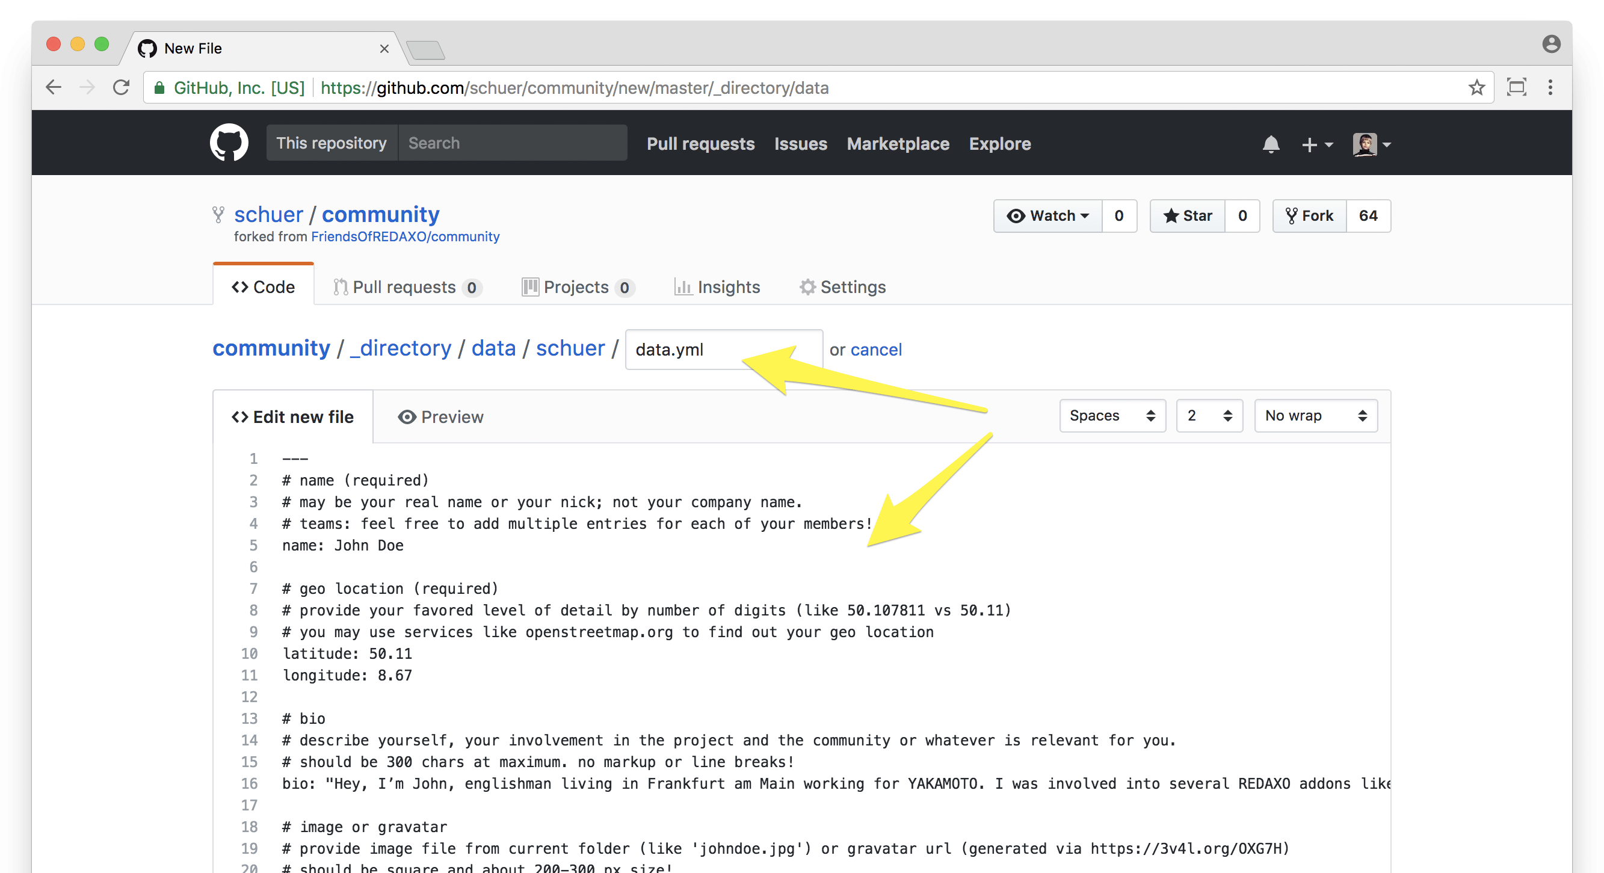
Task: Open the FriendsOfREDAXO/community fork source link
Action: click(405, 236)
